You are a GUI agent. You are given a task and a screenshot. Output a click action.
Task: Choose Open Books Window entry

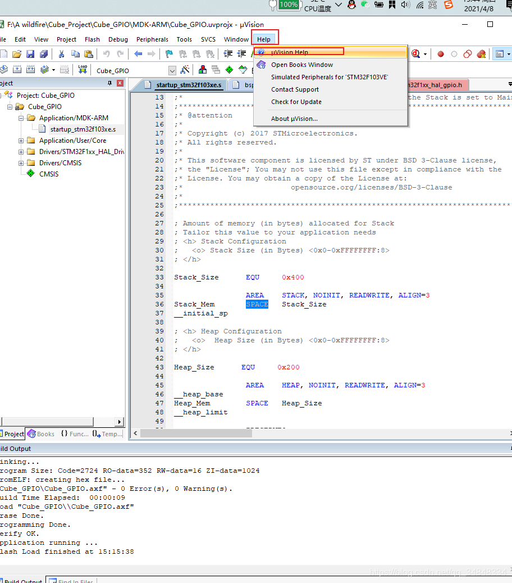pyautogui.click(x=331, y=65)
